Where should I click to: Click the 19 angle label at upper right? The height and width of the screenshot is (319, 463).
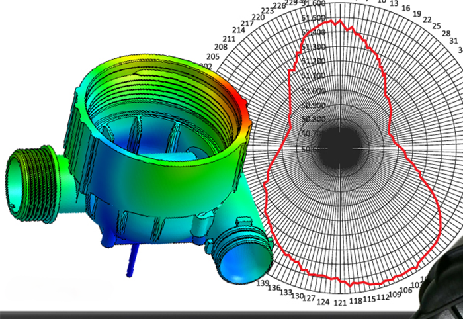click(x=417, y=14)
